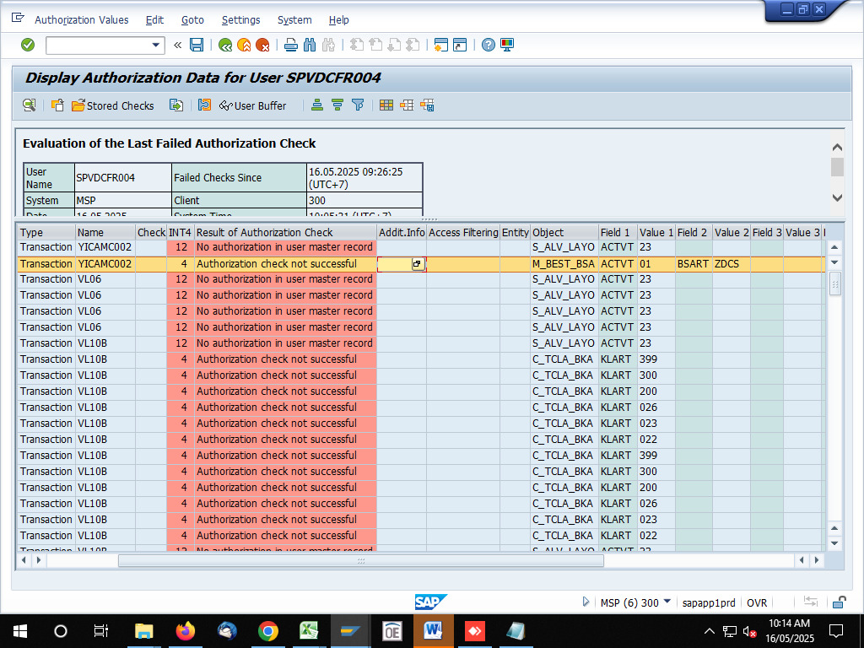The height and width of the screenshot is (648, 864).
Task: Click the User Buffer button
Action: 253,105
